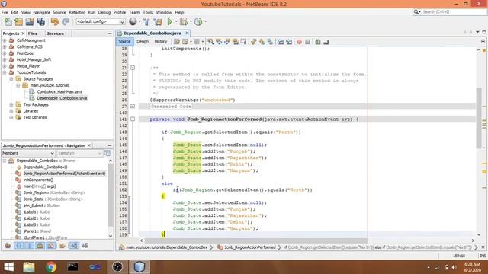The height and width of the screenshot is (274, 488).
Task: Click the Debug Project icon
Action: tap(184, 21)
